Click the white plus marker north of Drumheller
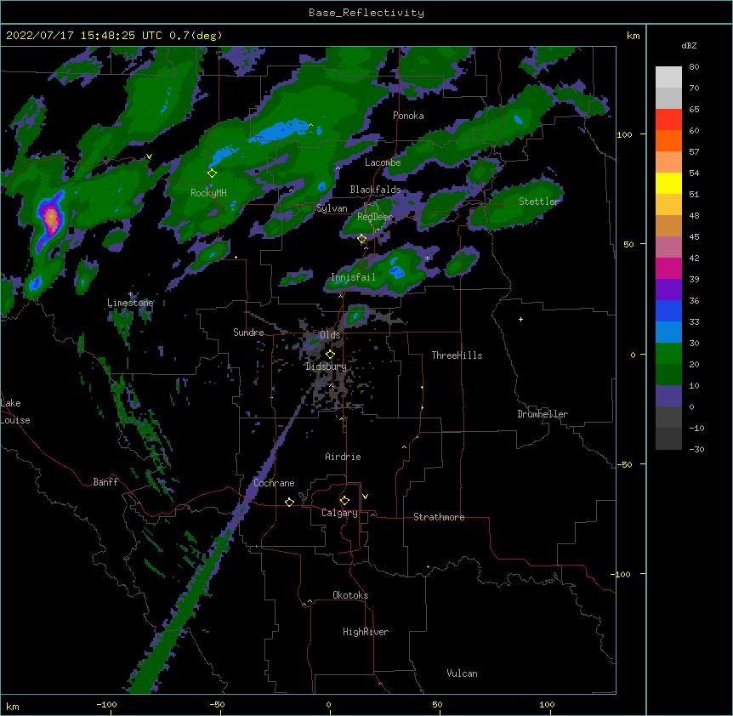This screenshot has width=733, height=716. coord(520,319)
